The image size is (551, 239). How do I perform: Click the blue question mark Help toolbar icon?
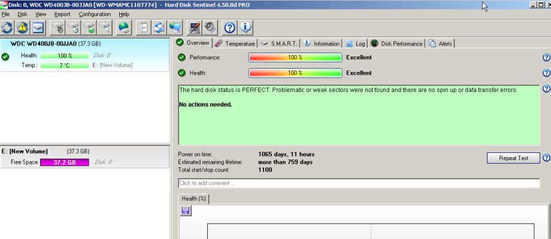click(x=230, y=27)
